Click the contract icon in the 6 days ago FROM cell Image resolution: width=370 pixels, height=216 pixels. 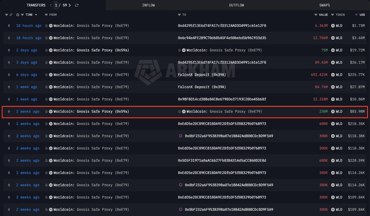click(x=47, y=75)
